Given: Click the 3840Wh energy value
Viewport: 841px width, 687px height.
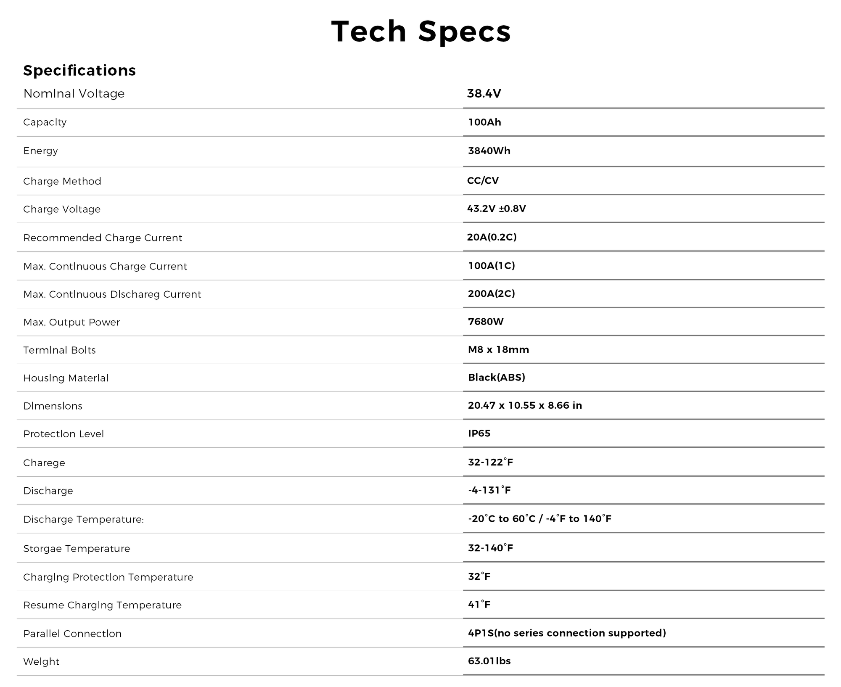Looking at the screenshot, I should [x=489, y=151].
